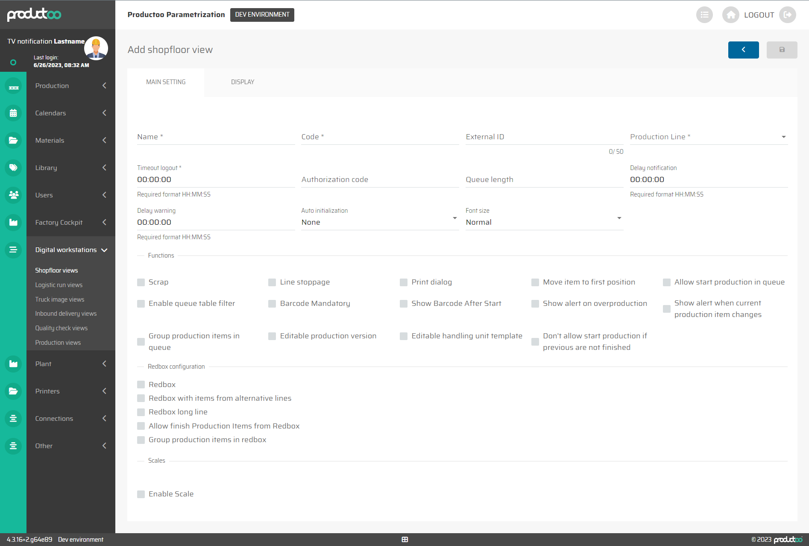Click the Users group sidebar icon

tap(13, 195)
